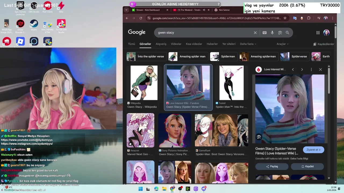The image size is (344, 193).
Task: Click the Chrome address bar
Action: point(216,18)
